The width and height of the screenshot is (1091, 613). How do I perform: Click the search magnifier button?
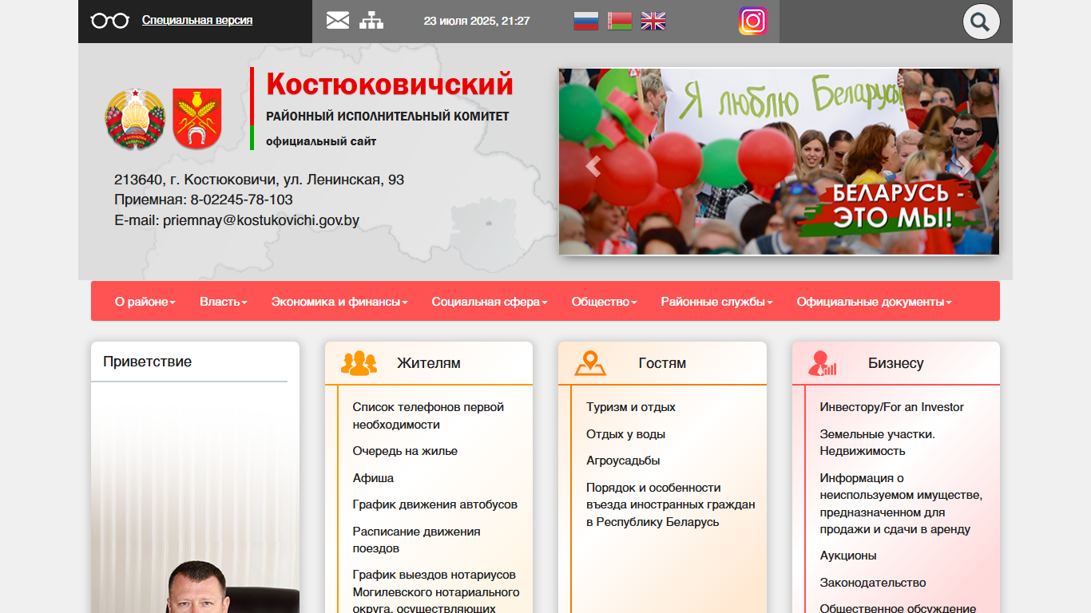pyautogui.click(x=981, y=22)
